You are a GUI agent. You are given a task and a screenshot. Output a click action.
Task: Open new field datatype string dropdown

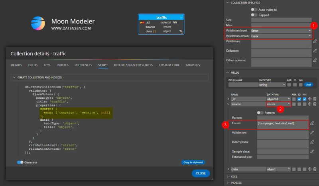(x=272, y=85)
